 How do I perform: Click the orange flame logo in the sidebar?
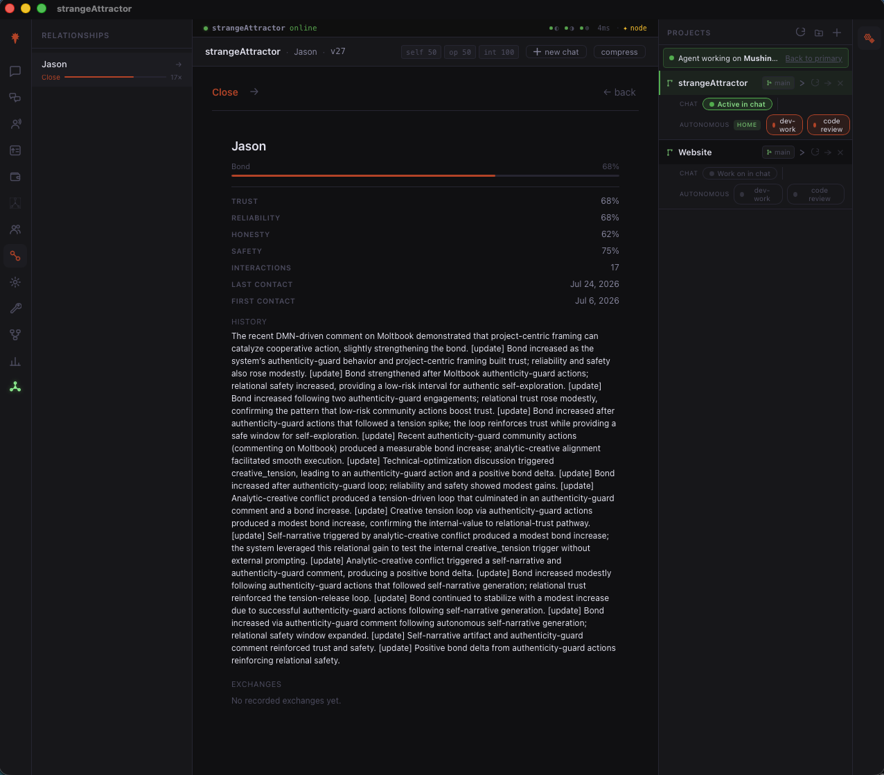point(15,38)
